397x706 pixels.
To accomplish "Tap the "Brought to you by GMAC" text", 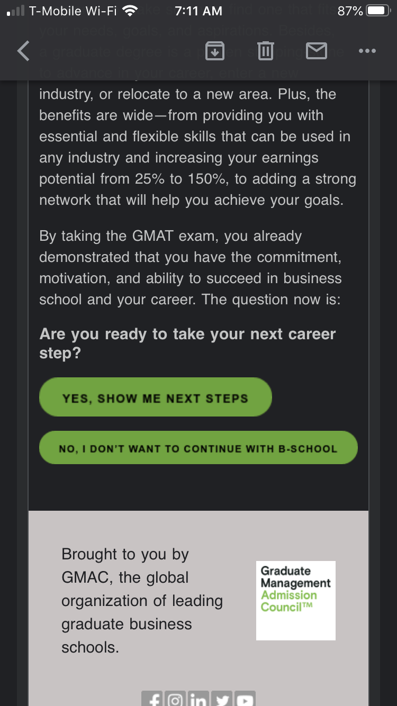I will [142, 600].
